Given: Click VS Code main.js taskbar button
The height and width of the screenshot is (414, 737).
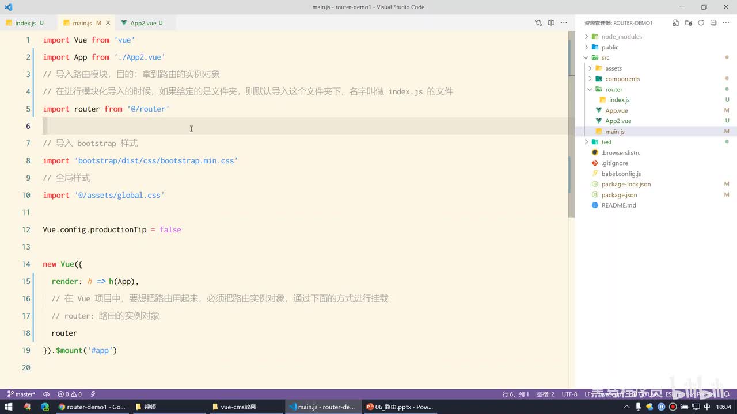Looking at the screenshot, I should 322,407.
